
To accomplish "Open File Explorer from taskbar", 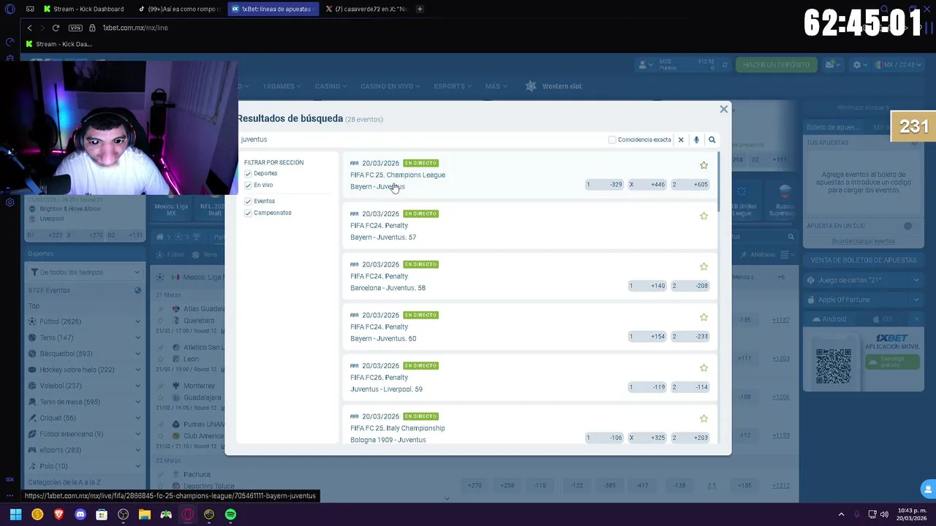I will click(x=145, y=514).
